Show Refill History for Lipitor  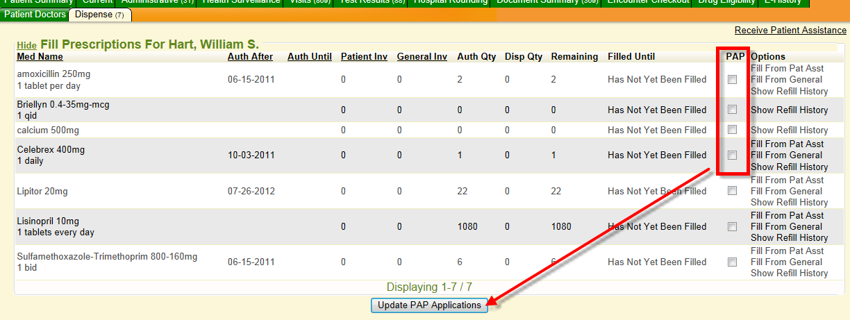pos(789,202)
